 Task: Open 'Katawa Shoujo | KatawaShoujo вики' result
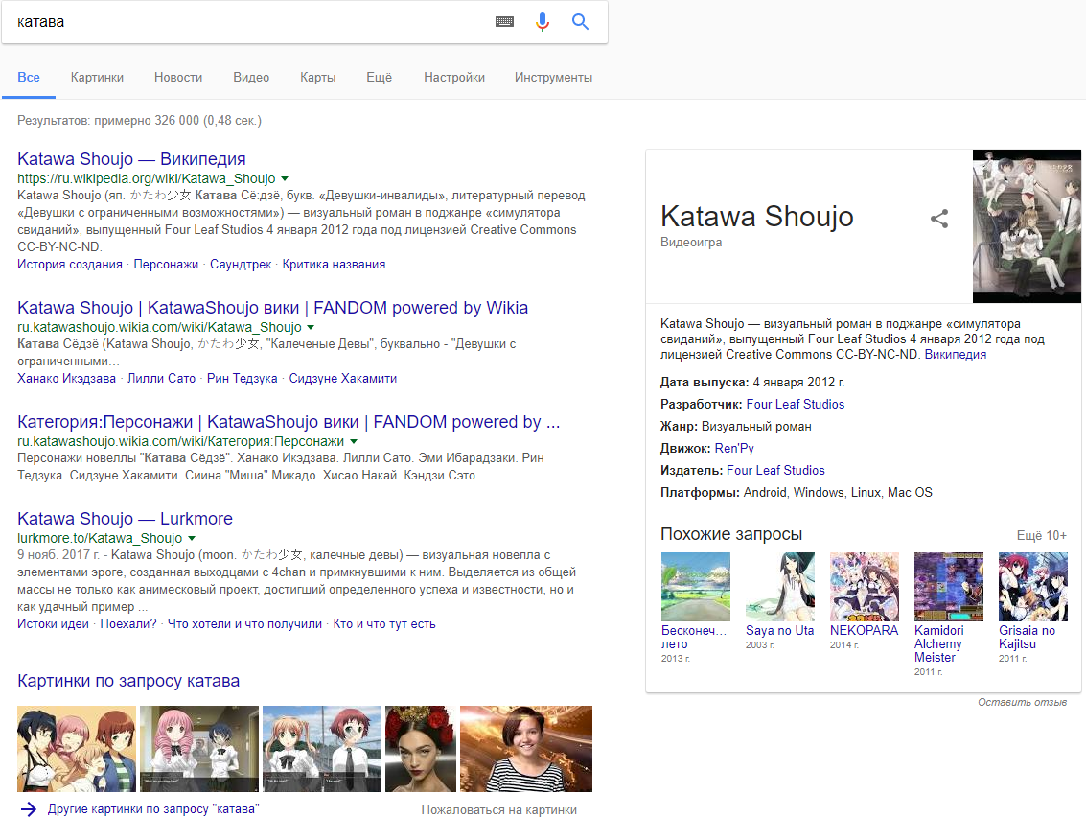[273, 307]
